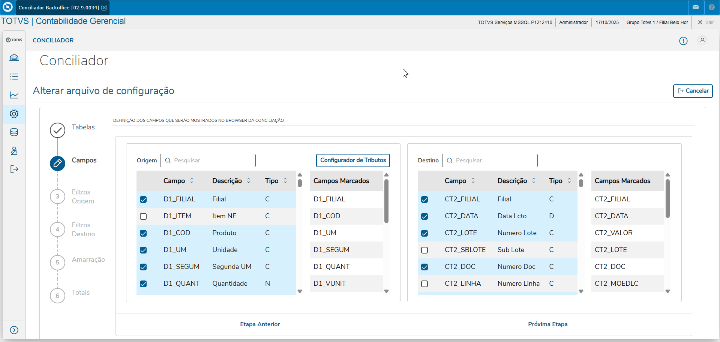The width and height of the screenshot is (720, 342).
Task: Check the D1_ITEM checkbox
Action: coord(143,216)
